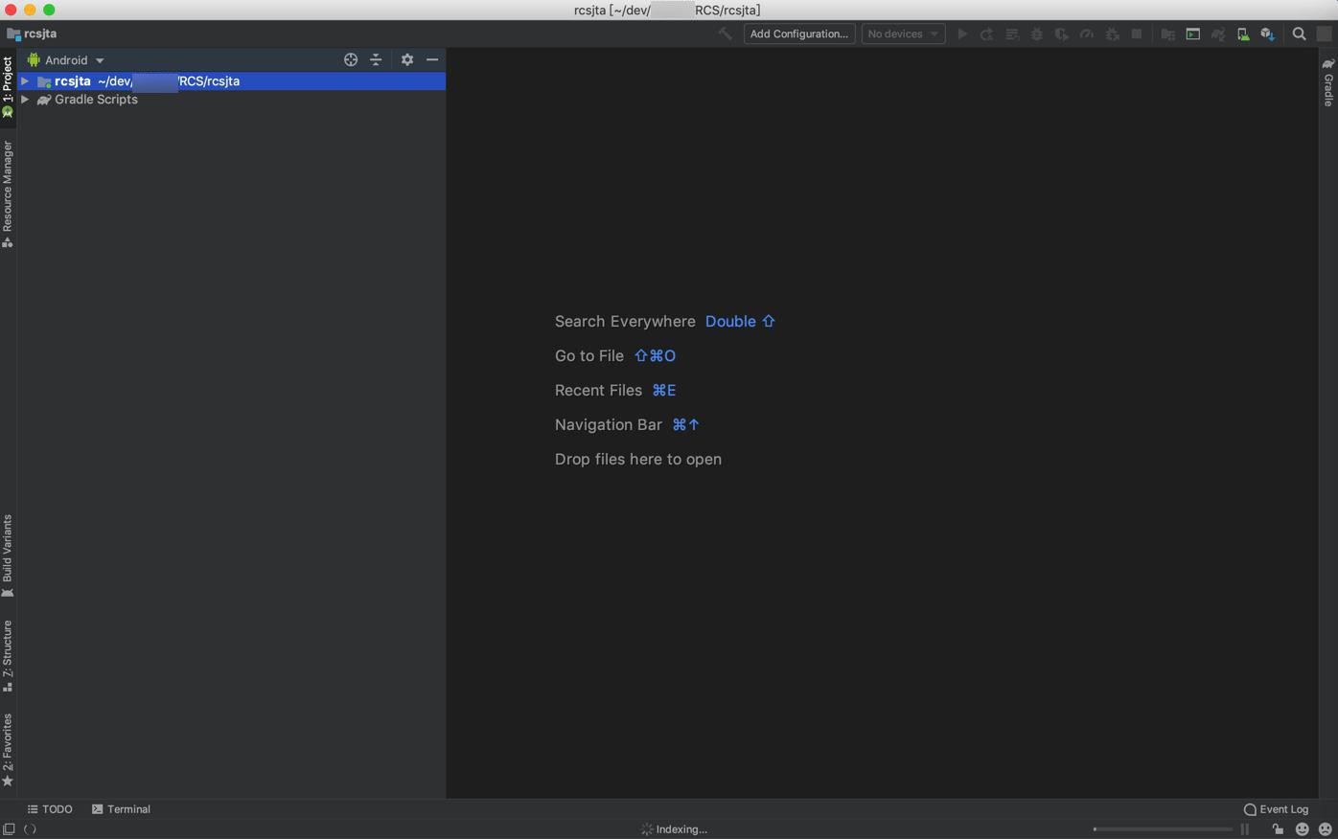
Task: Open Project panel gear settings
Action: coord(407,59)
